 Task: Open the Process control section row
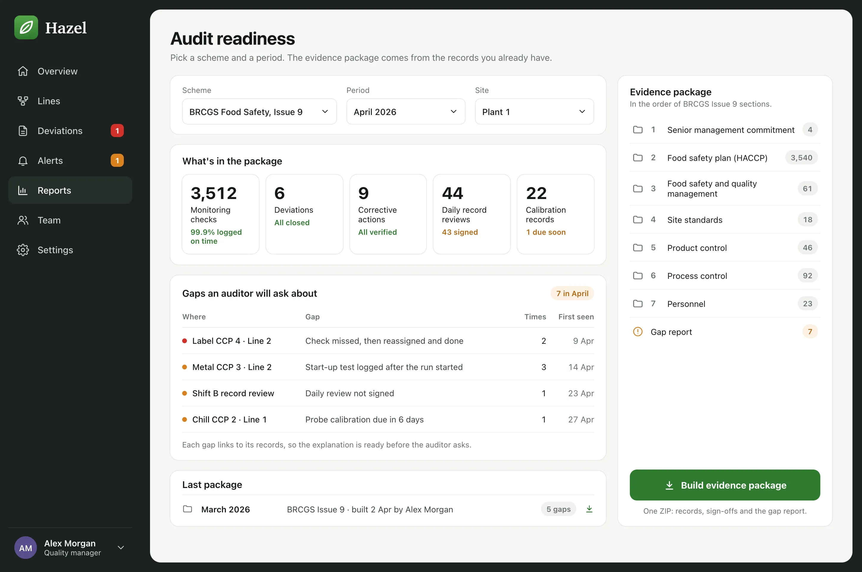point(724,275)
